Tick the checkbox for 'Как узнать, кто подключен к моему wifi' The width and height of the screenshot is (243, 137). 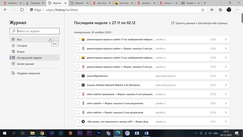click(x=77, y=122)
